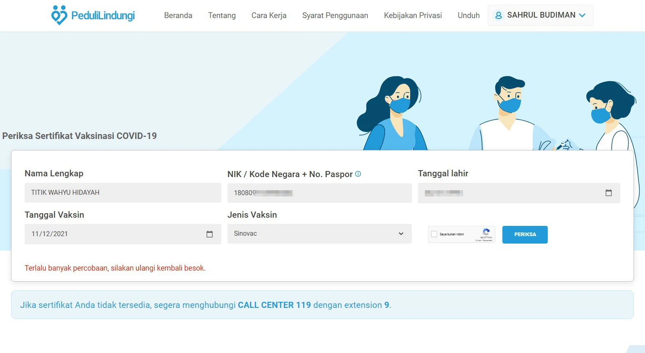Open the Cara Kerja menu item

269,15
